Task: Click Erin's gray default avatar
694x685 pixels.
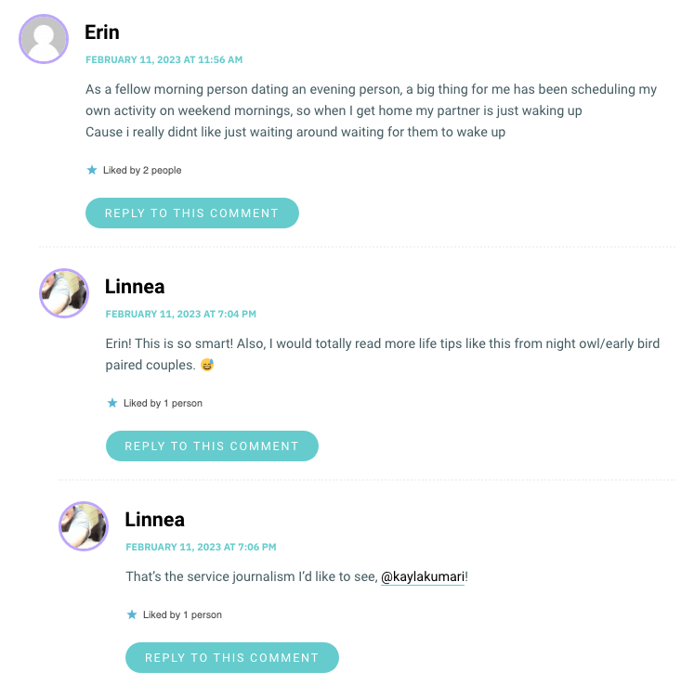Action: point(44,39)
